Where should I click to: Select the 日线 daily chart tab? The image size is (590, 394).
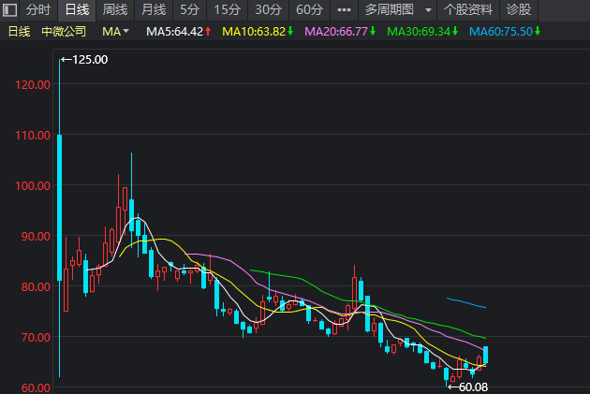tap(77, 9)
